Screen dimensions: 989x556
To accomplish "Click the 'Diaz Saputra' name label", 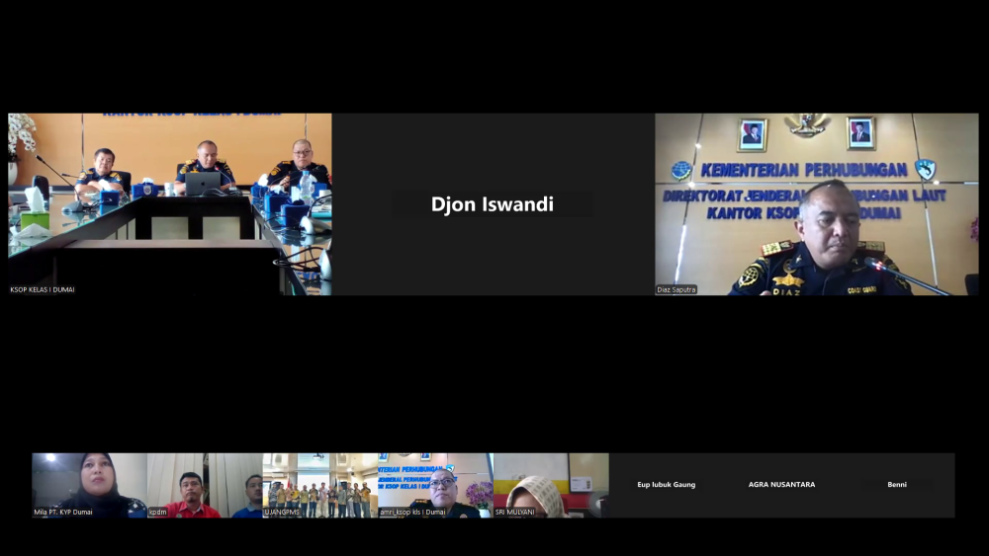I will click(676, 289).
